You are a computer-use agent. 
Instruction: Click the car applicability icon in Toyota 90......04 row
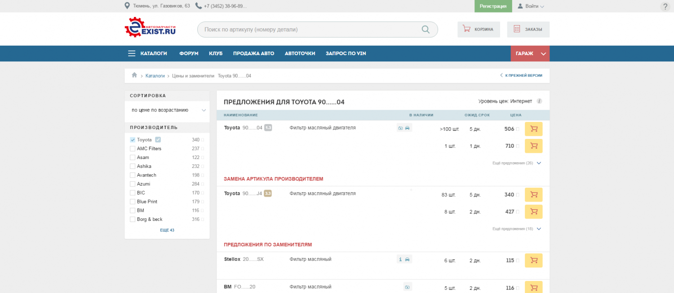[x=407, y=128]
